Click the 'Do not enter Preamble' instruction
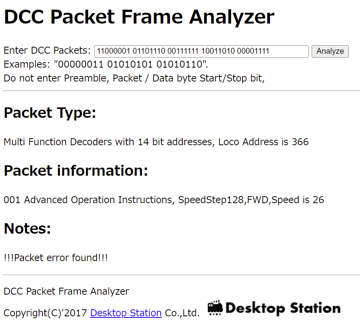Viewport: 360px width, 324px height. click(x=134, y=78)
